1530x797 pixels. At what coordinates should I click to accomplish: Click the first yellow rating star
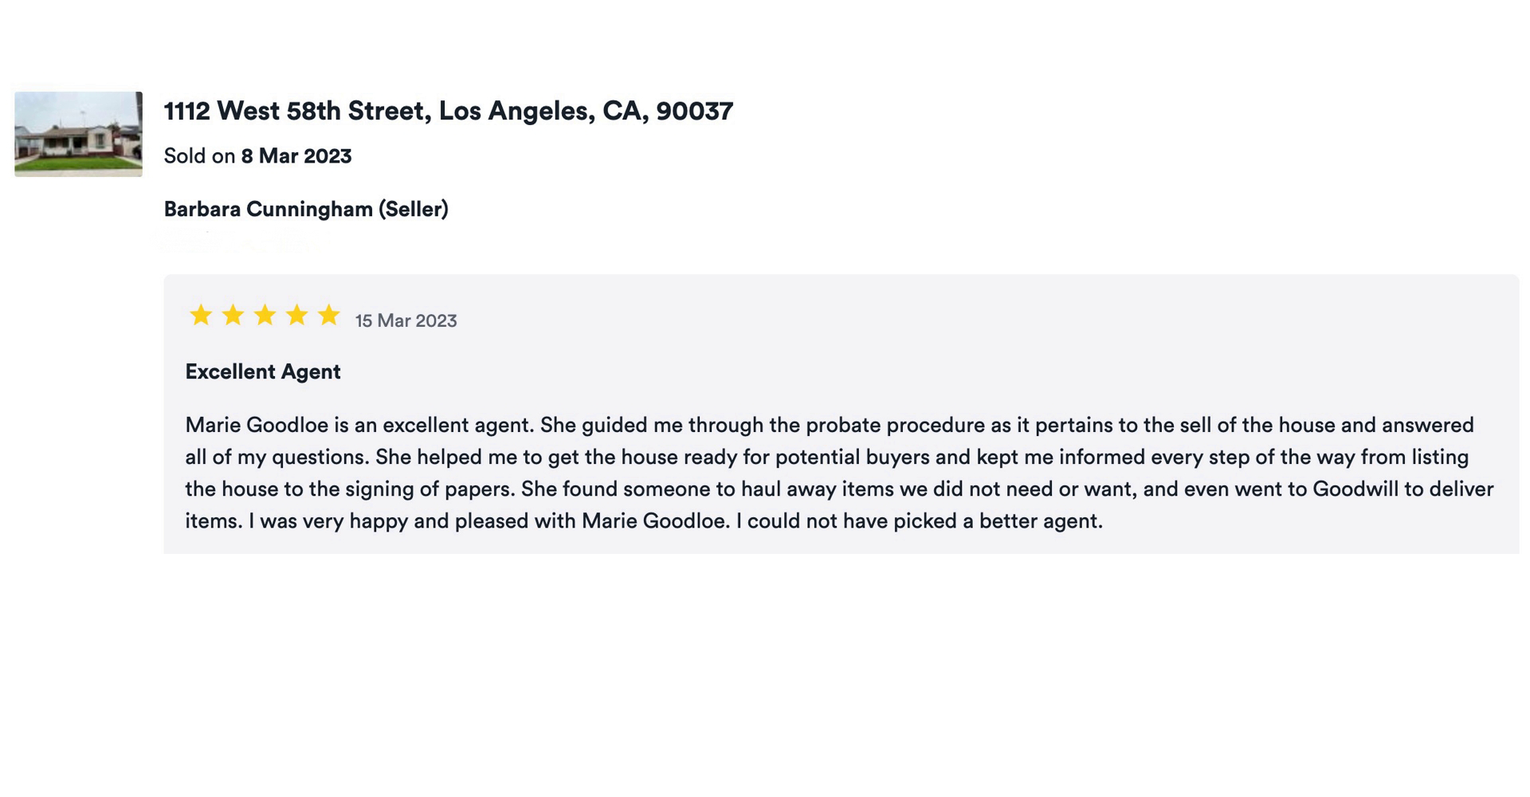tap(201, 316)
